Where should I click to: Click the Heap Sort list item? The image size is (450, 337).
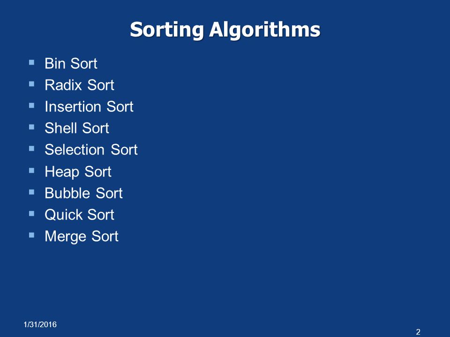pyautogui.click(x=78, y=172)
